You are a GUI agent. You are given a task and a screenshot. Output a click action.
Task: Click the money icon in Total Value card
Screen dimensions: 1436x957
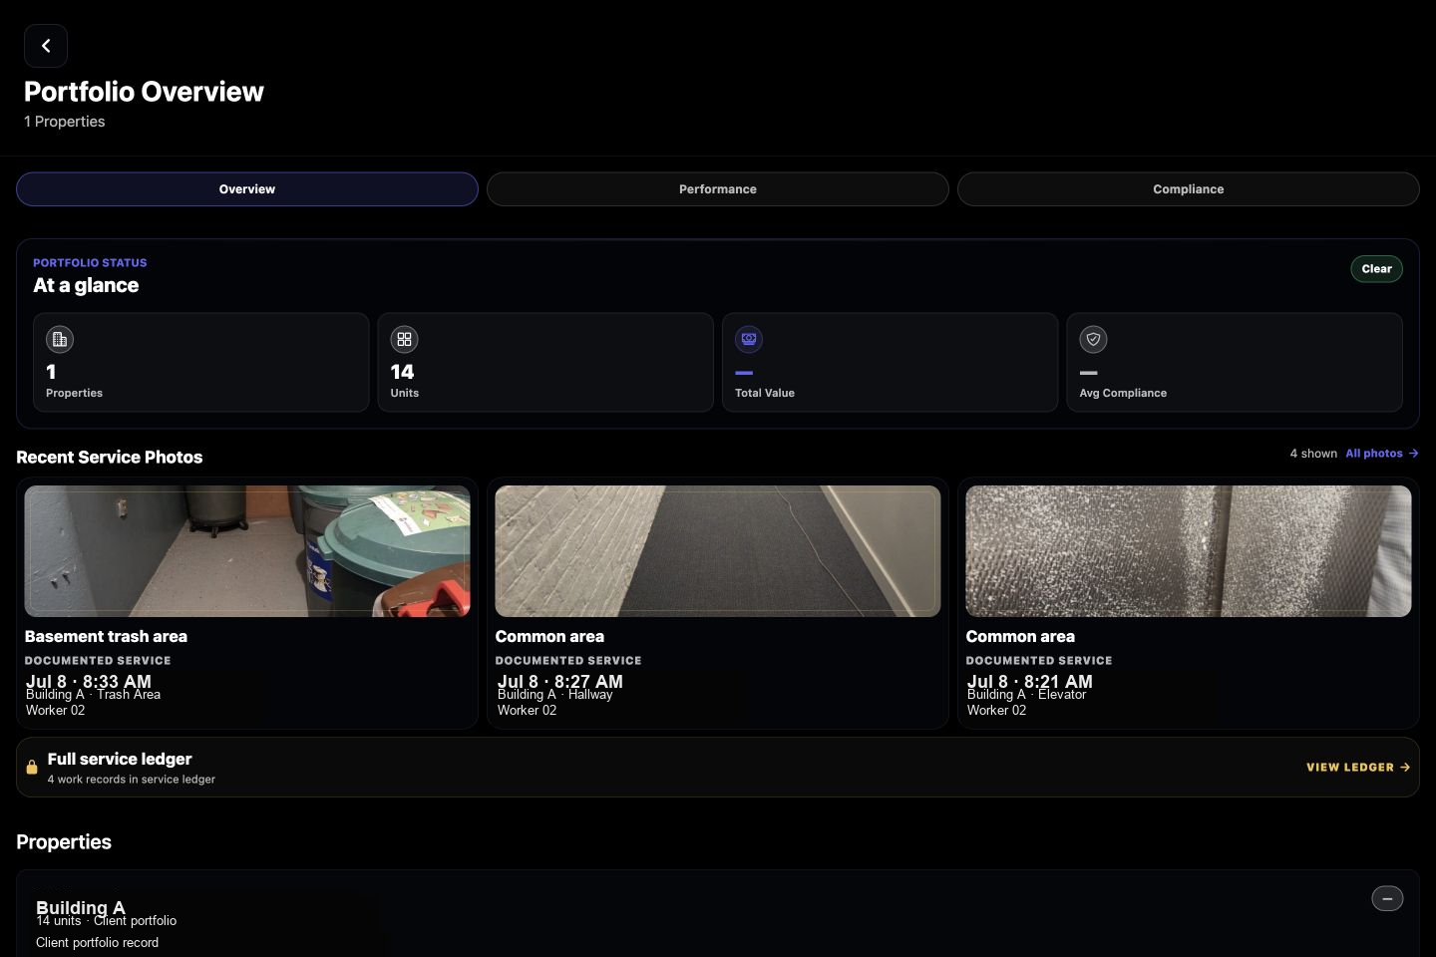(x=749, y=339)
